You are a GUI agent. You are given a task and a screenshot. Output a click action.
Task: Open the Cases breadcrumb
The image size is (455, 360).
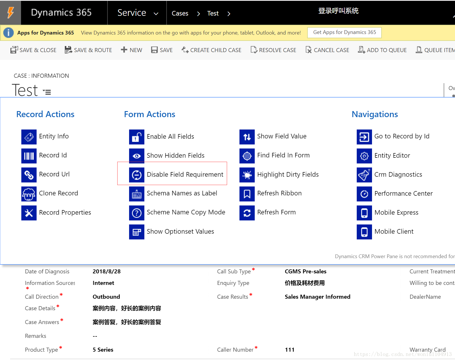pos(180,13)
